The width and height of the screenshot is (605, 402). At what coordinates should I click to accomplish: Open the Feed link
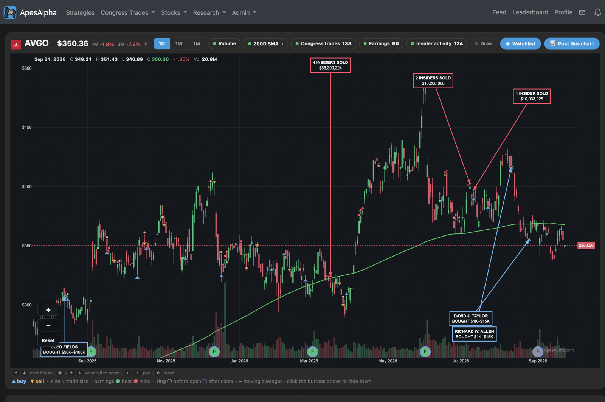point(499,12)
